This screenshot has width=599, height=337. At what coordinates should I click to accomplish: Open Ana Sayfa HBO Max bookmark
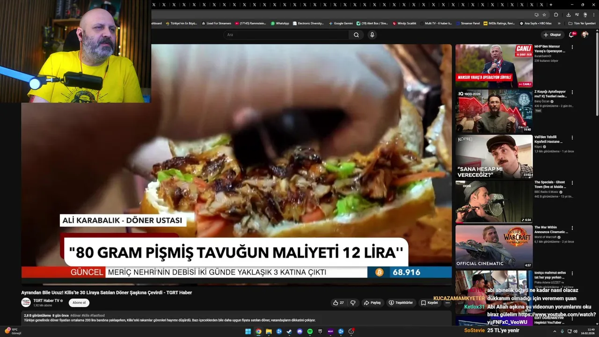click(x=535, y=23)
